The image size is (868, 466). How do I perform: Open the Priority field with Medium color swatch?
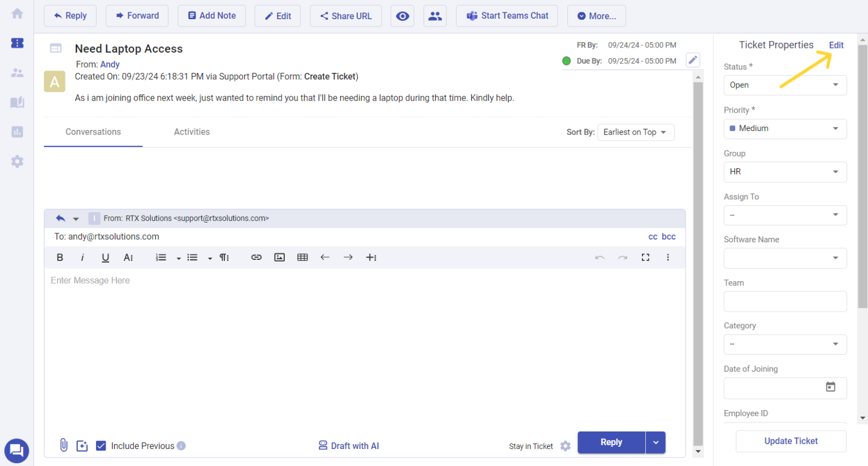[784, 129]
